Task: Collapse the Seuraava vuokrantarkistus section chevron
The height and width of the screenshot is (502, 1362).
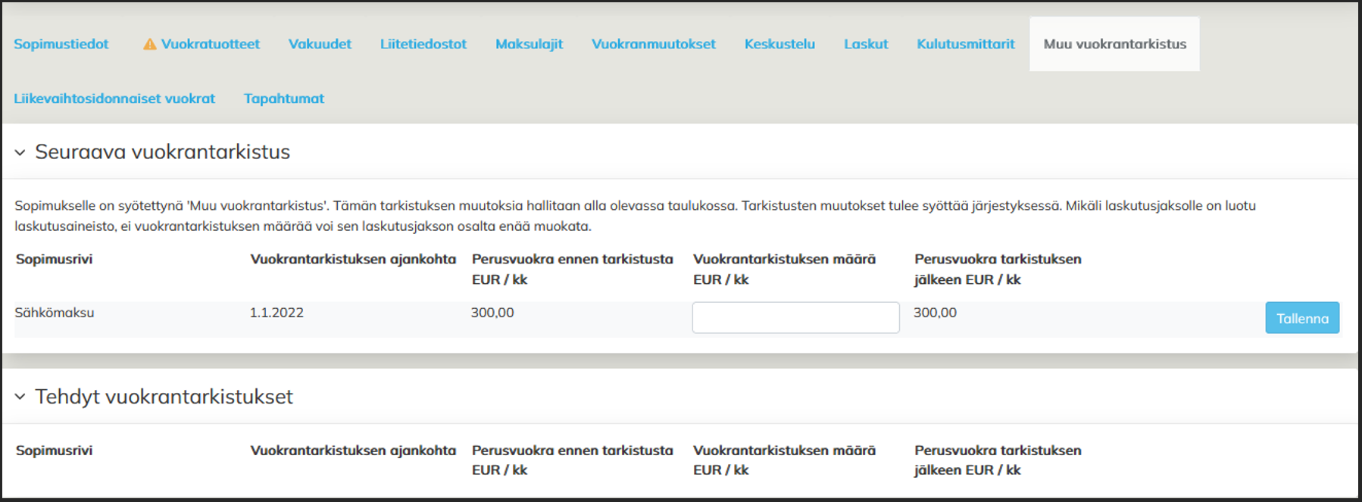Action: (x=20, y=153)
